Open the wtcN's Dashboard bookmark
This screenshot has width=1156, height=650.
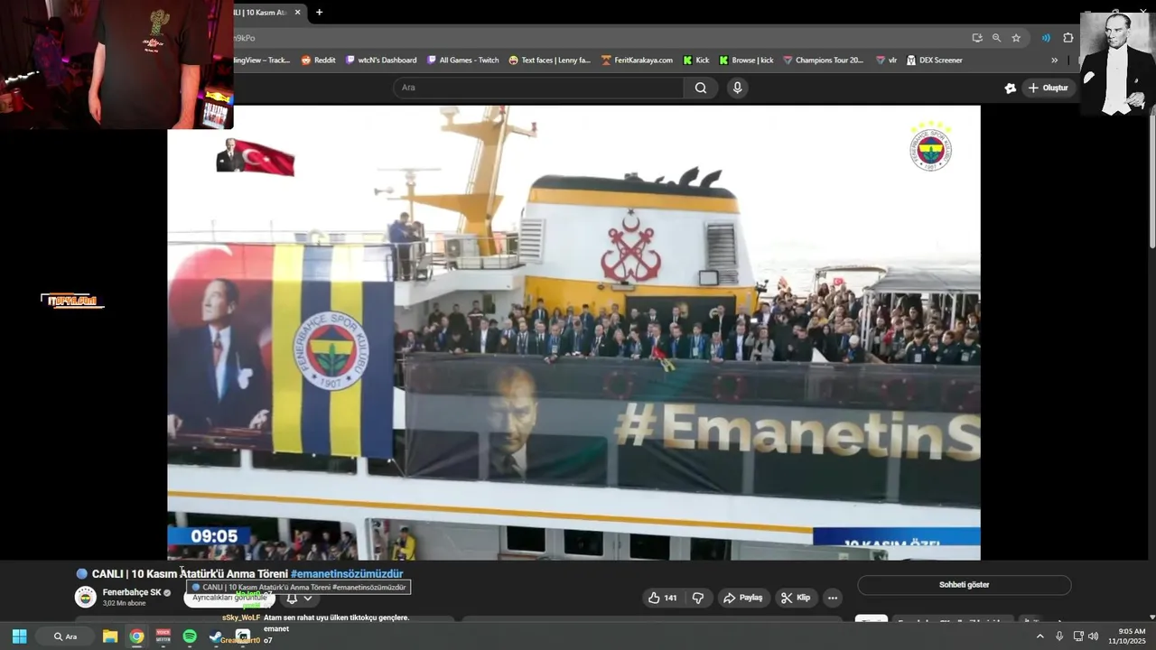click(381, 60)
